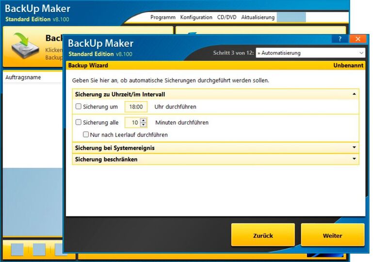Click the 18:00 time input field

[x=136, y=107]
